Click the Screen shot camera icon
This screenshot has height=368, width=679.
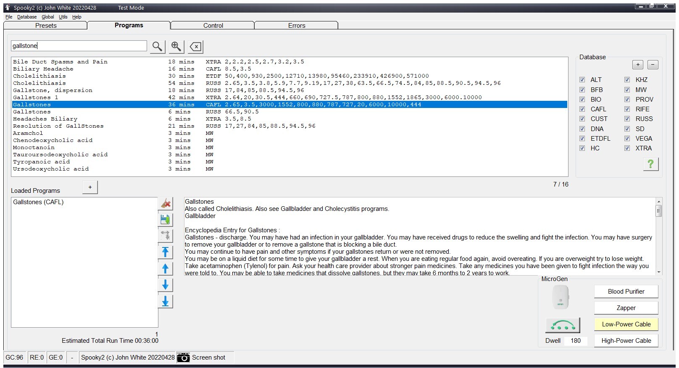click(x=183, y=357)
